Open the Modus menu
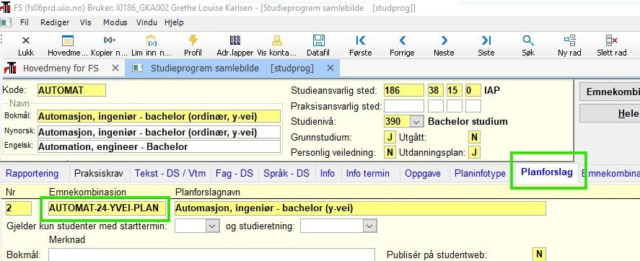 point(115,23)
